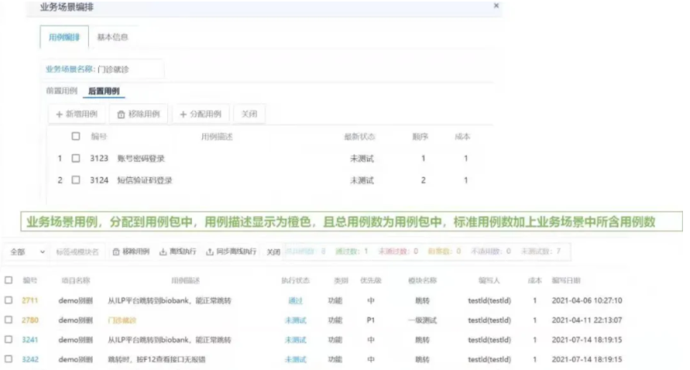Toggle the select-all checkbox in the dialog table header
This screenshot has height=370, width=690.
click(76, 136)
